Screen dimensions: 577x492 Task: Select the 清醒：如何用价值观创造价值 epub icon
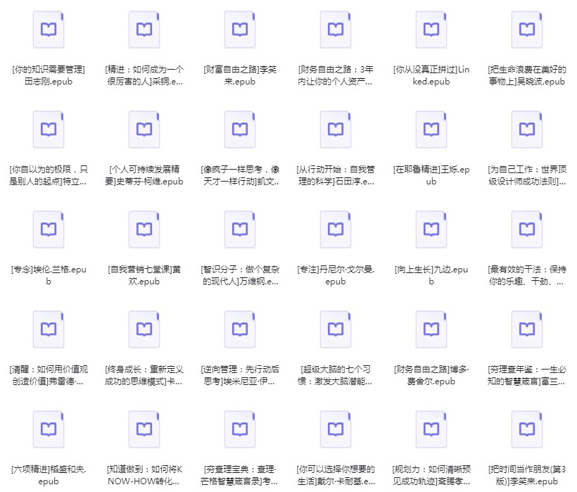pos(49,329)
